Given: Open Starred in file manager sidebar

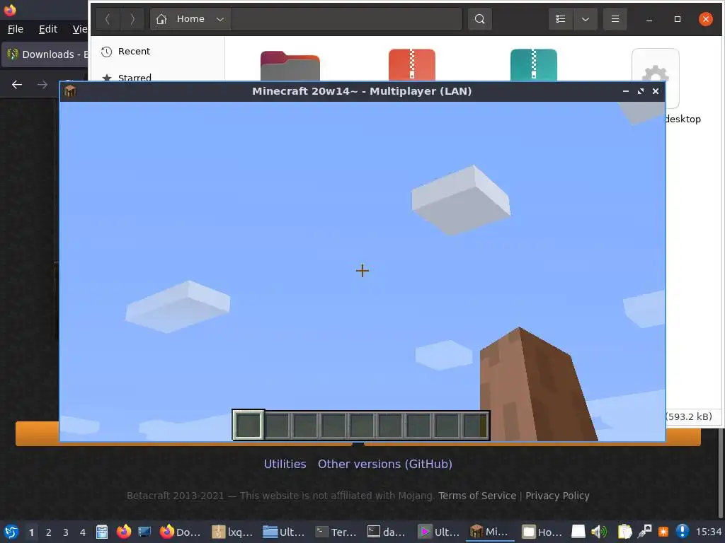Looking at the screenshot, I should point(134,76).
